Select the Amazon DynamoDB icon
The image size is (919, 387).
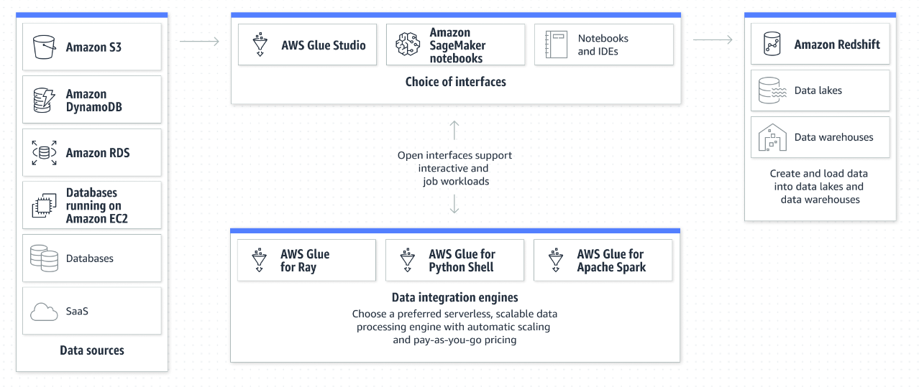tap(44, 101)
